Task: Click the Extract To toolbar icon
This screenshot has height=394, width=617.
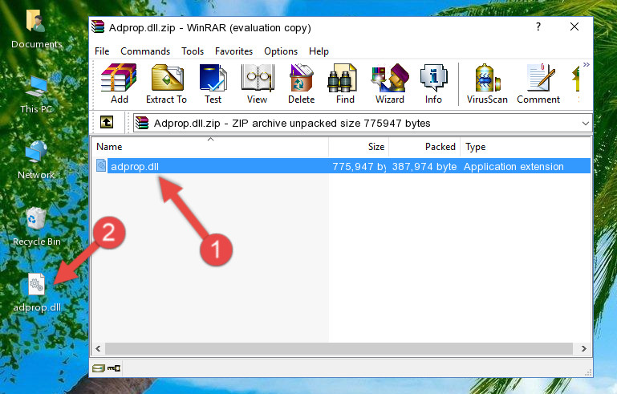Action: 166,83
